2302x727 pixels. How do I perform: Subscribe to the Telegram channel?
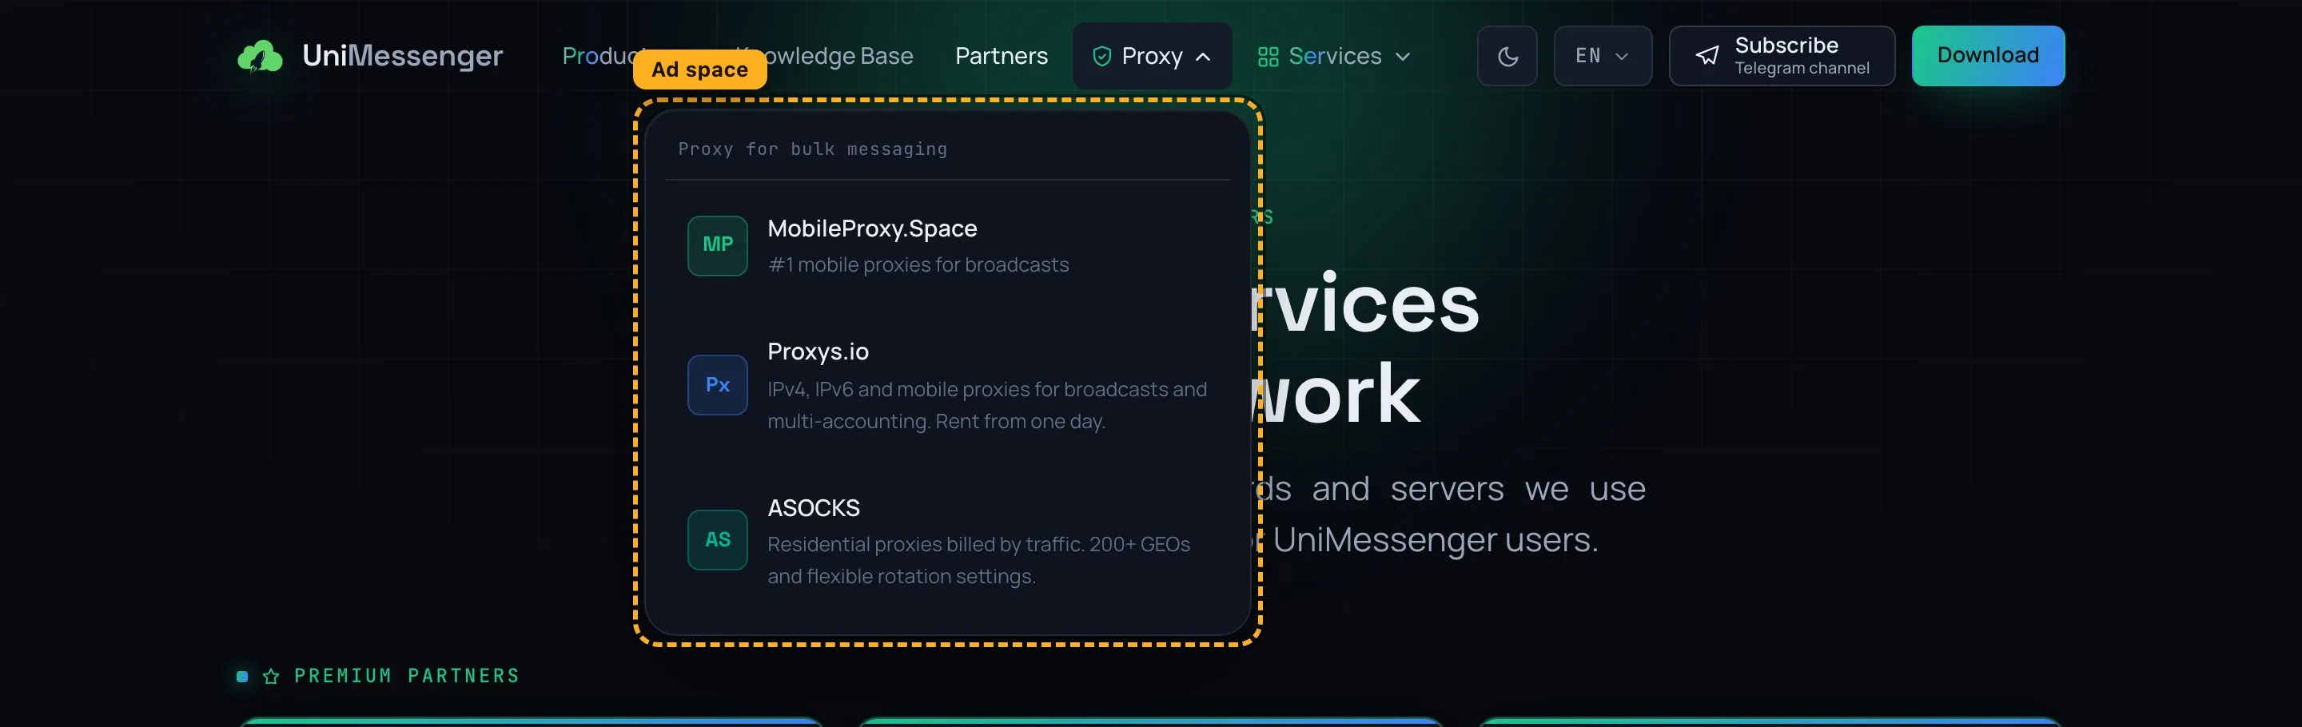[1781, 56]
